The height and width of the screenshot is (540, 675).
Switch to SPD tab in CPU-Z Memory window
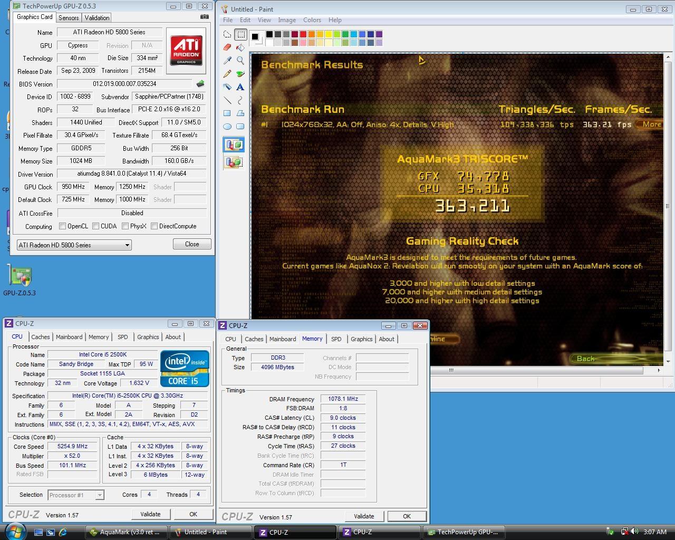coord(336,339)
